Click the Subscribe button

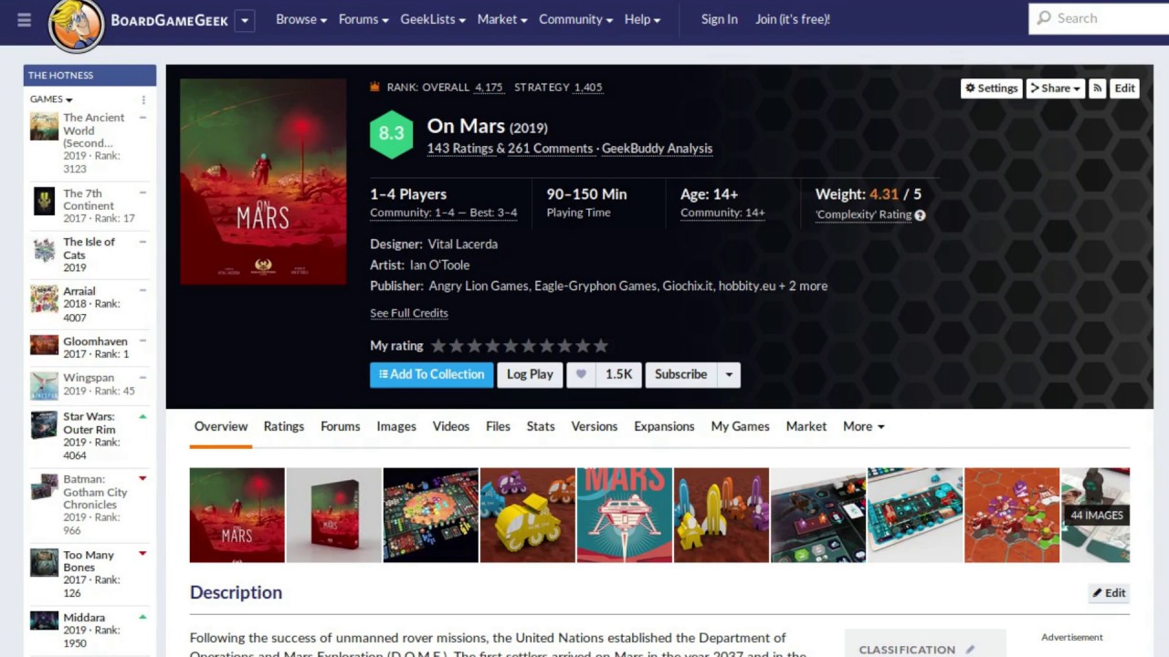pyautogui.click(x=680, y=374)
